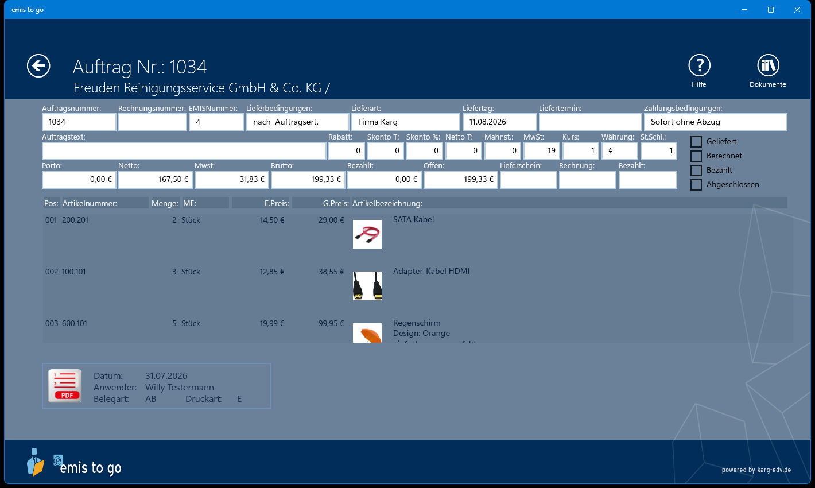
Task: Click the Regenschirm description text
Action: (417, 323)
